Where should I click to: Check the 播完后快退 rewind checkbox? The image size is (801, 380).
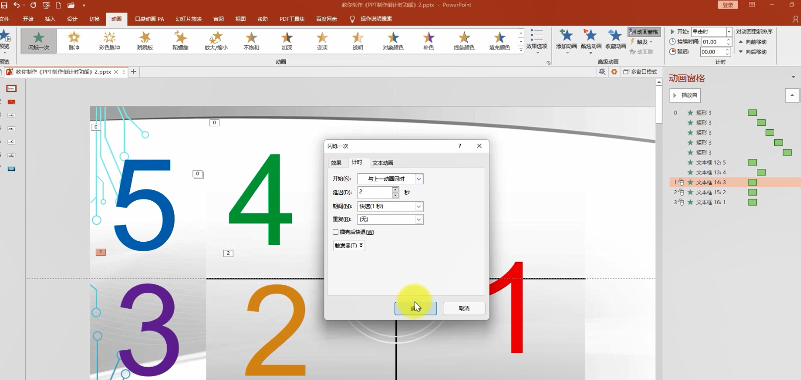[x=336, y=232]
